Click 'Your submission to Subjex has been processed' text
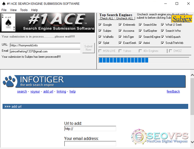 tap(31, 57)
